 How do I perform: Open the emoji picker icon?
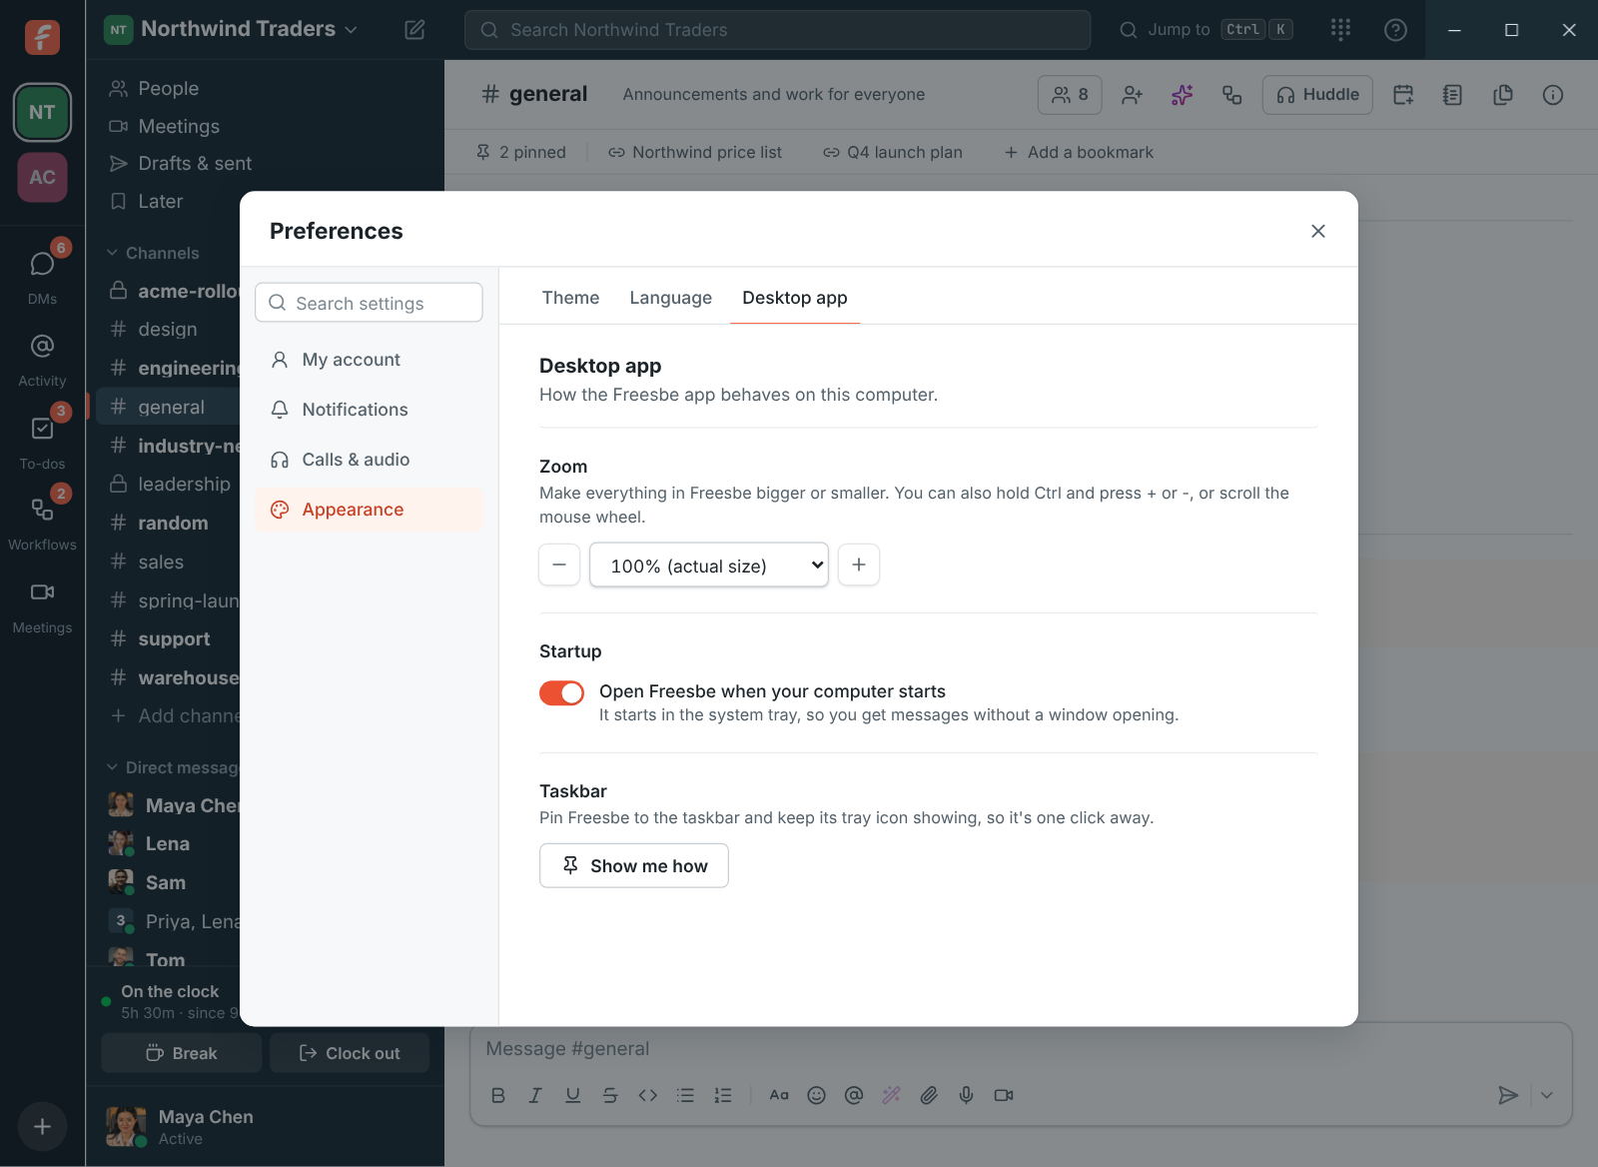tap(816, 1095)
